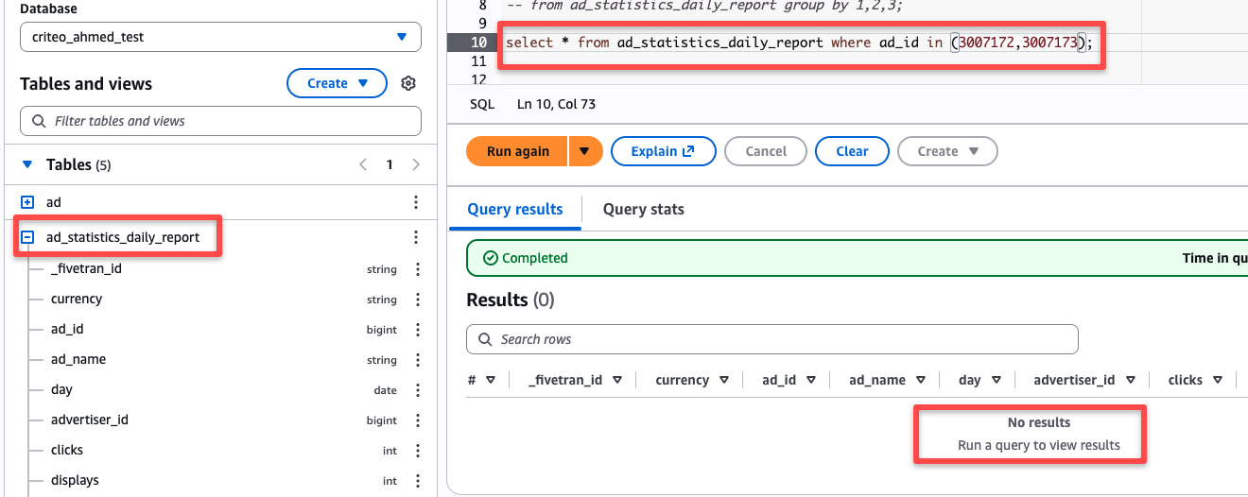
Task: Open the options menu for day column
Action: pyautogui.click(x=418, y=390)
